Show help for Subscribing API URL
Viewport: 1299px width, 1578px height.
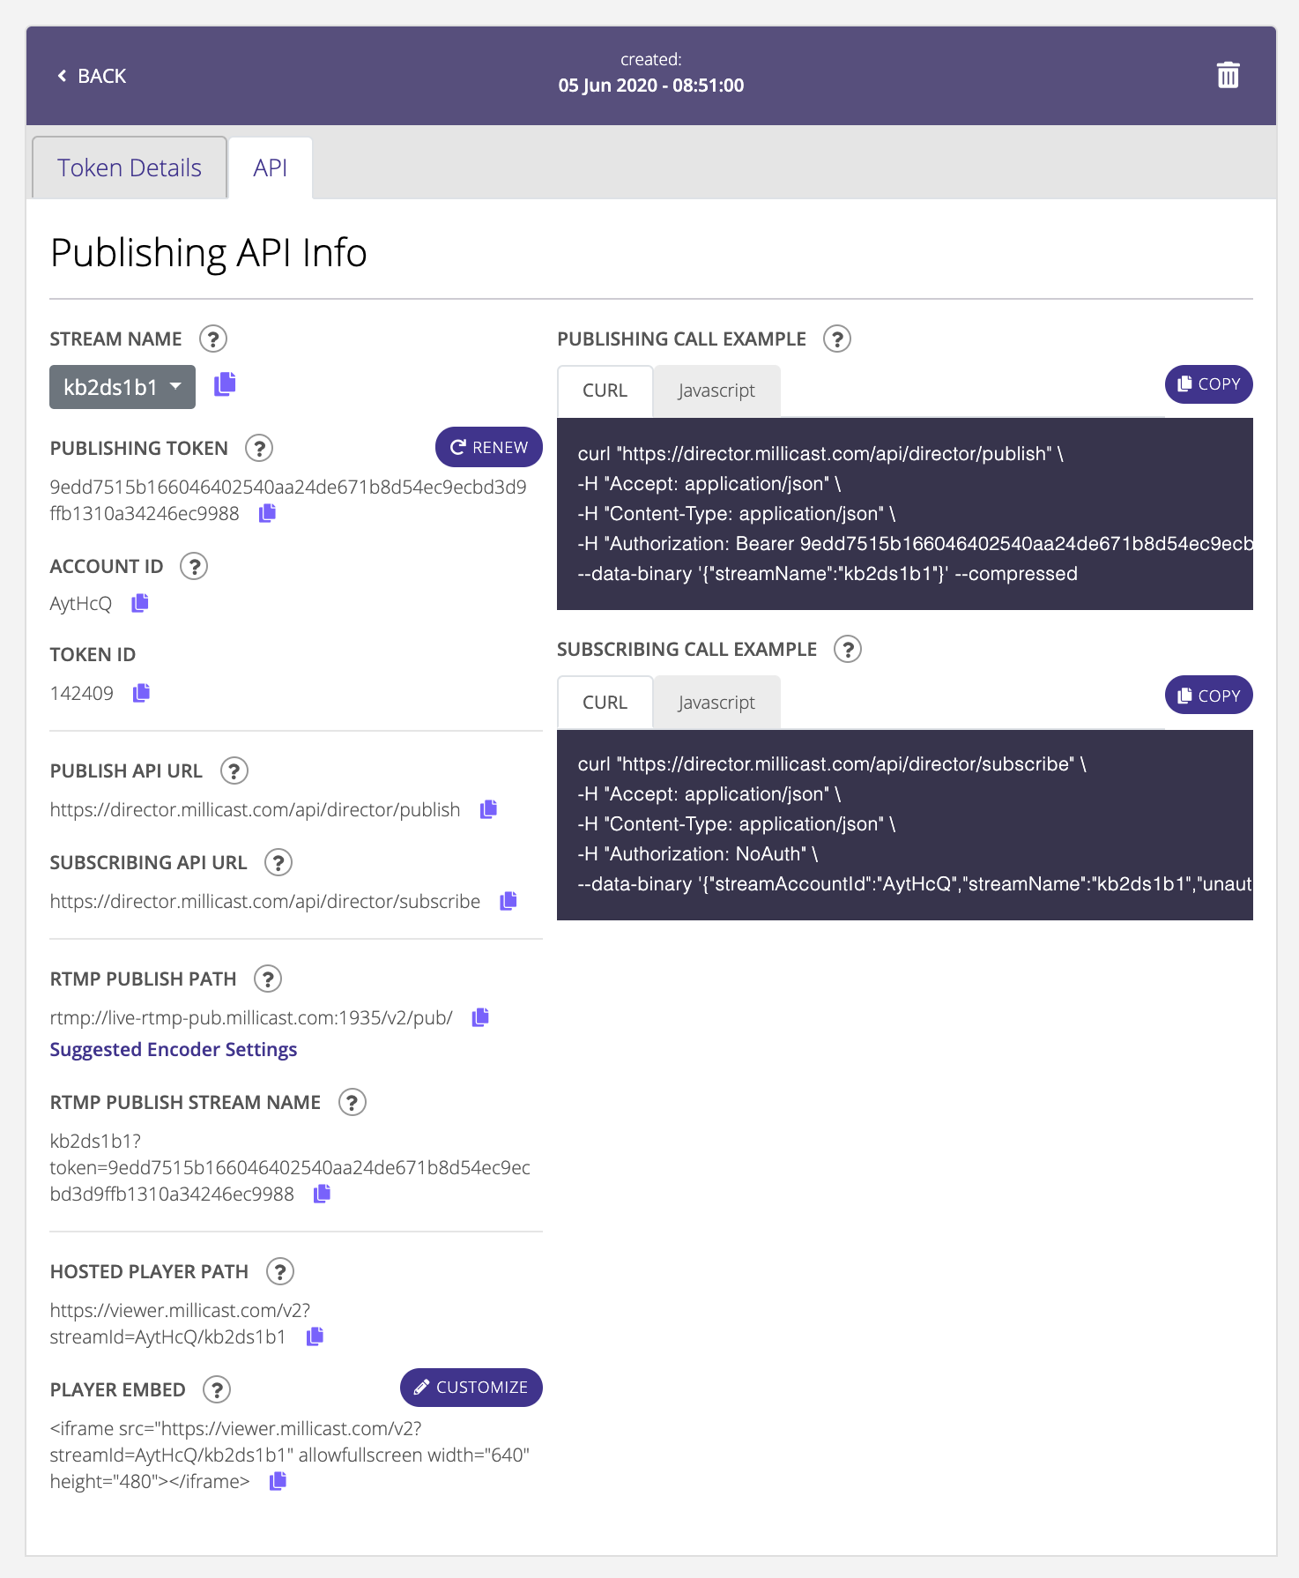(x=278, y=862)
